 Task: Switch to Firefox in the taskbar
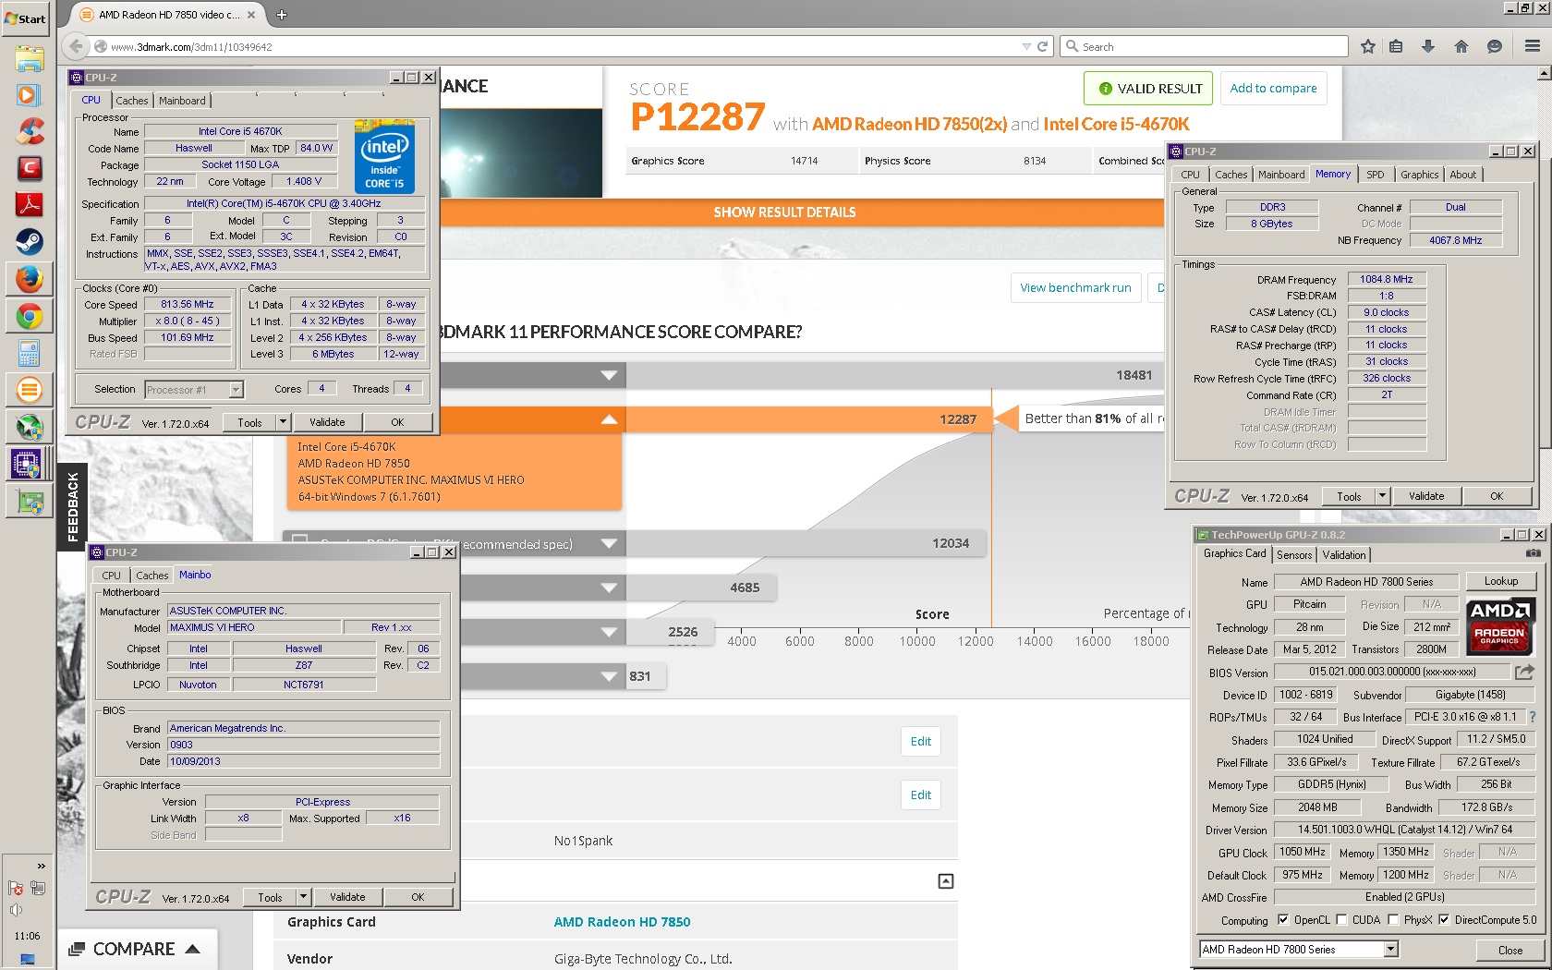pos(29,278)
